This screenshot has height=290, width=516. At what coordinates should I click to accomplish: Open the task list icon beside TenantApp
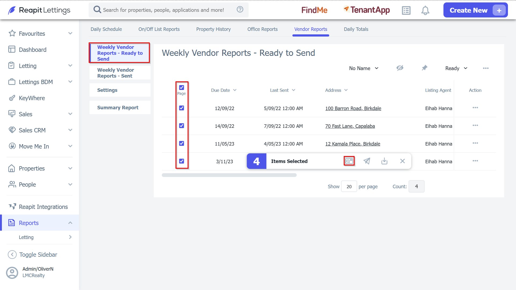406,10
